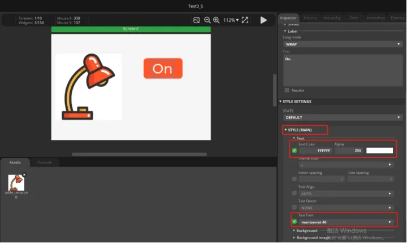Switch to the Console tab
Image resolution: width=407 pixels, height=243 pixels.
pyautogui.click(x=45, y=162)
